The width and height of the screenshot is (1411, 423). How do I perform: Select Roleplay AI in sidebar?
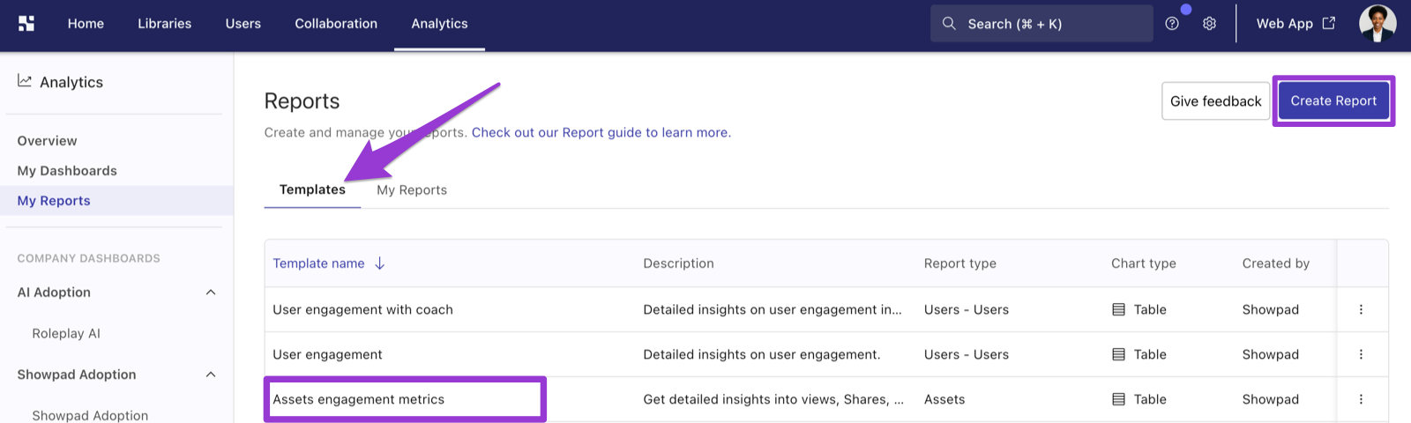66,333
